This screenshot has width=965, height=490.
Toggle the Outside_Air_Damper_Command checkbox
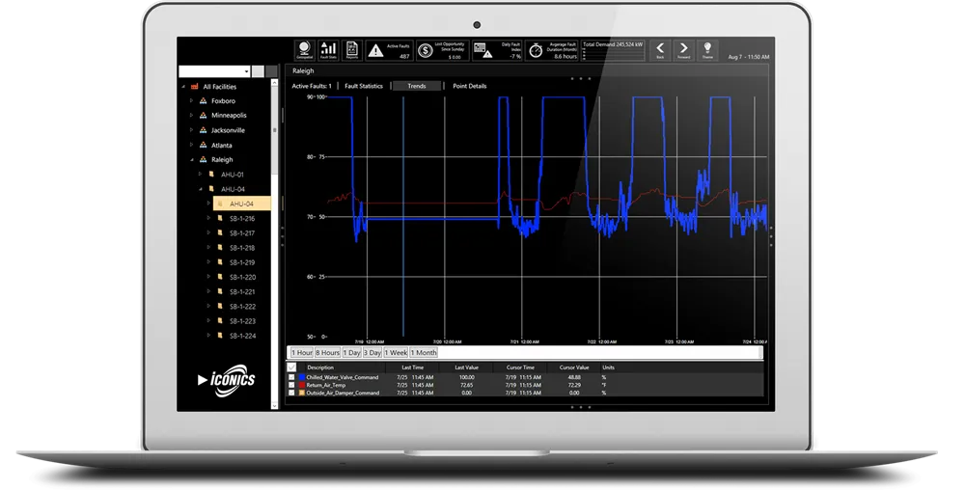(292, 393)
